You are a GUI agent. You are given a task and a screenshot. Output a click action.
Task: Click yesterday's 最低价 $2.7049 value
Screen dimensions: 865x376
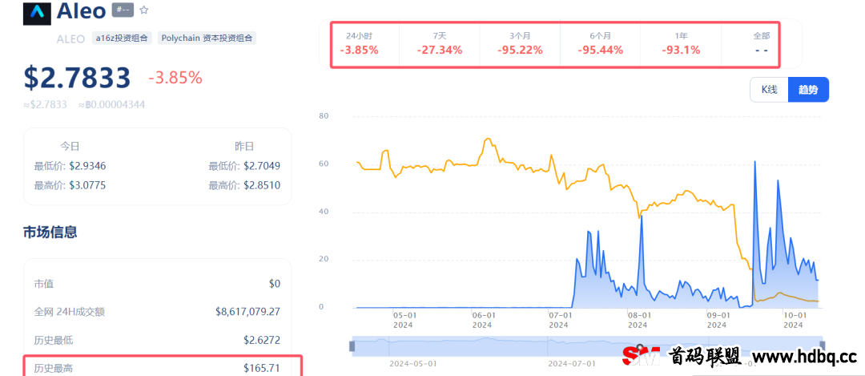point(261,166)
